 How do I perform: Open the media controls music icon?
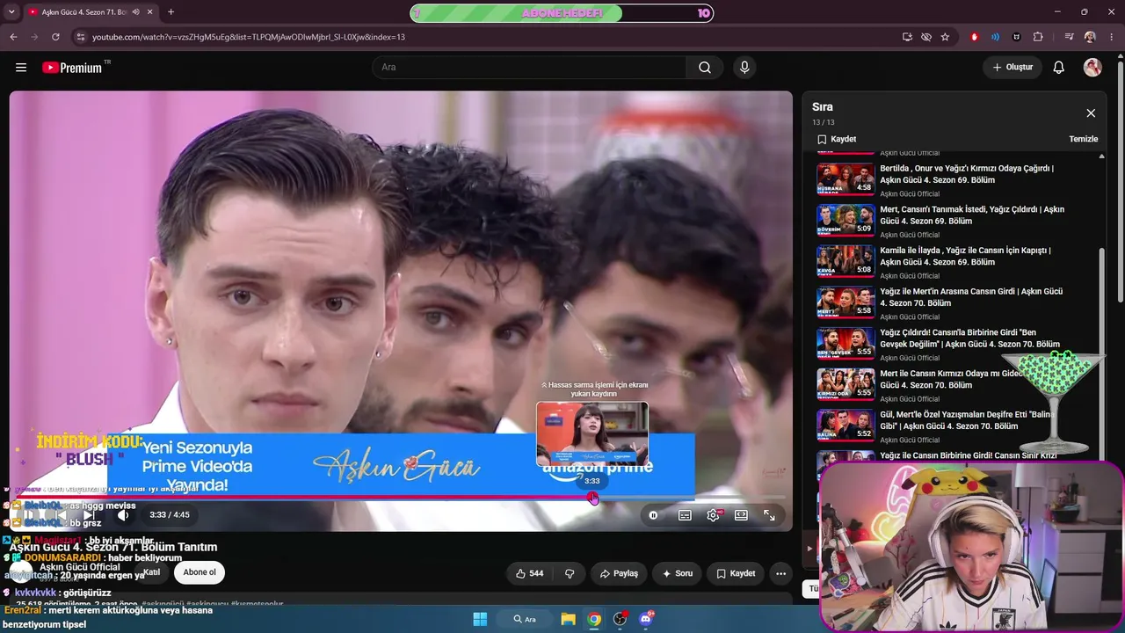tap(1069, 37)
